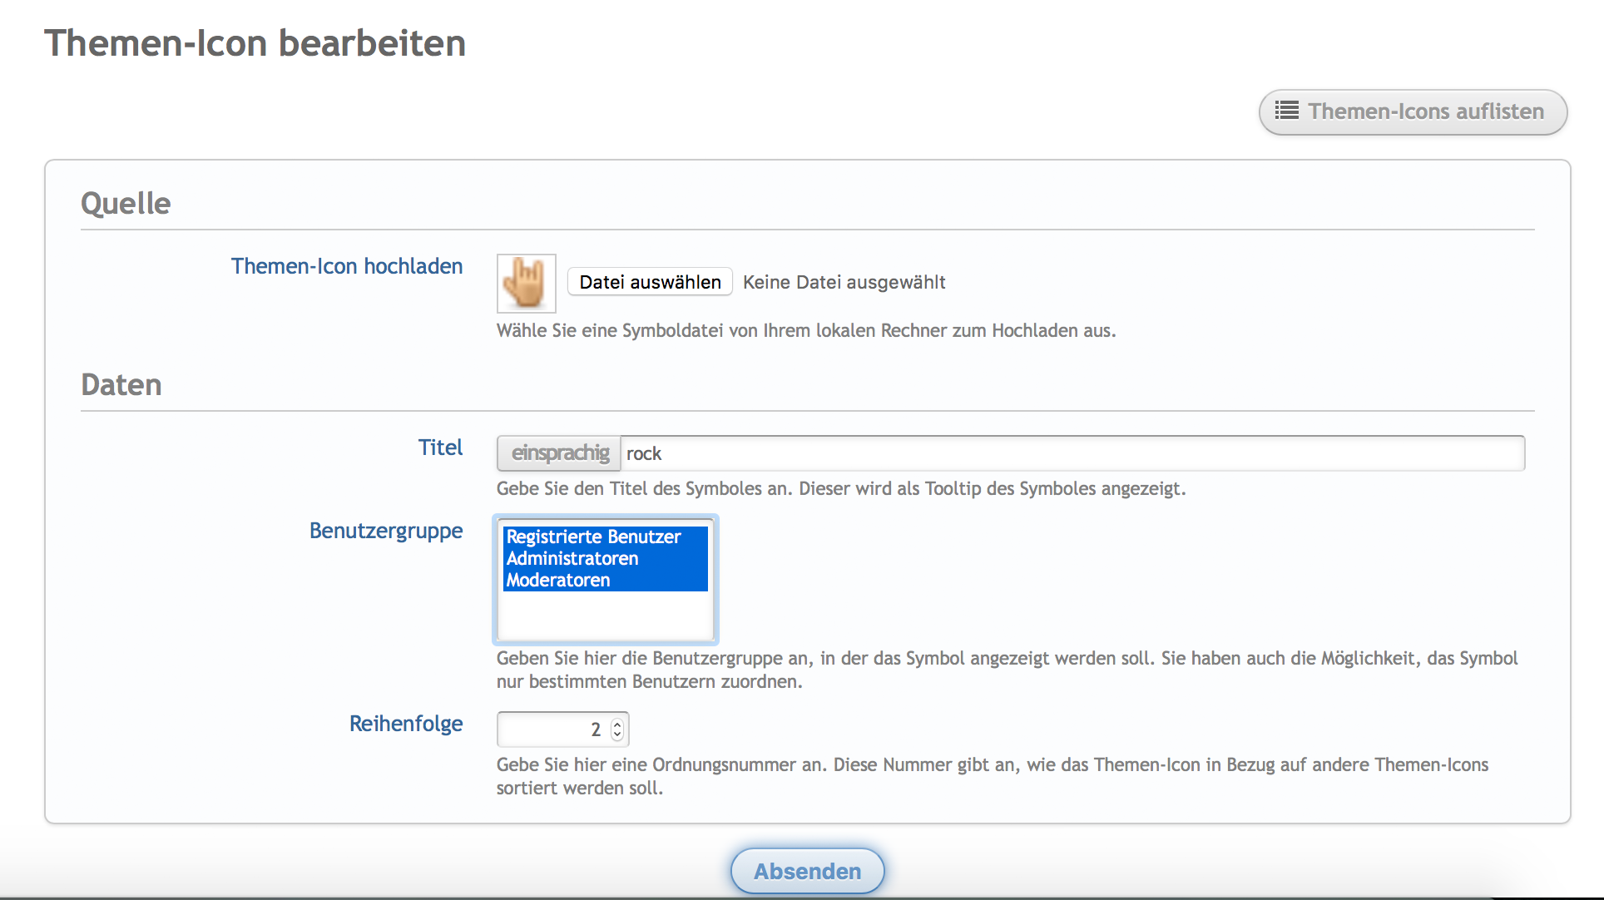Click the Themen-Icon hochladen label
Image resolution: width=1604 pixels, height=900 pixels.
click(347, 266)
